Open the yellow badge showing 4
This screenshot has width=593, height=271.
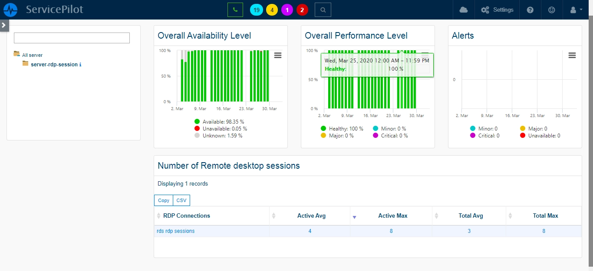click(272, 10)
